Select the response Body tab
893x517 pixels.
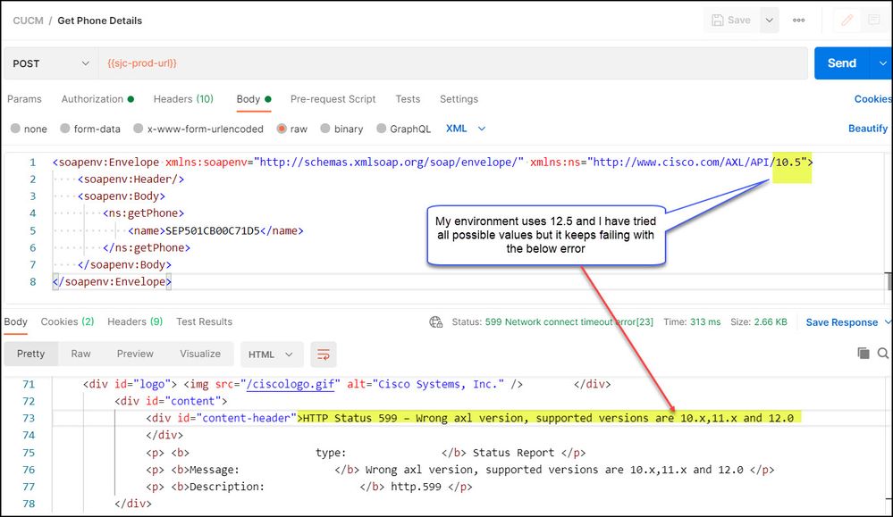(15, 322)
